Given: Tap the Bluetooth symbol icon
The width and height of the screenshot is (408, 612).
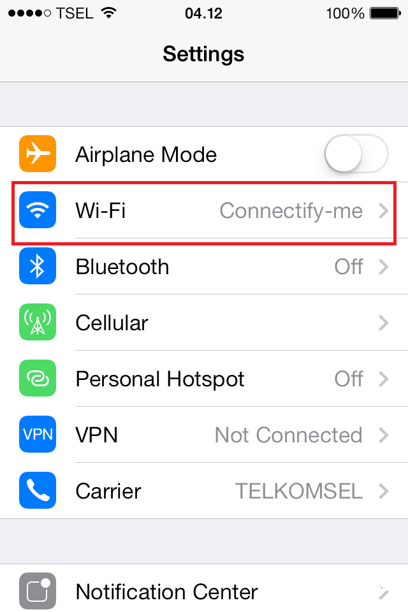Looking at the screenshot, I should tap(38, 266).
